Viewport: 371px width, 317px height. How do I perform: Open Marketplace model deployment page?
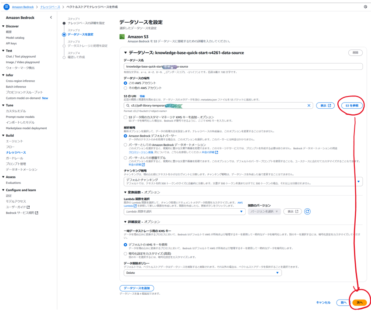(x=26, y=128)
